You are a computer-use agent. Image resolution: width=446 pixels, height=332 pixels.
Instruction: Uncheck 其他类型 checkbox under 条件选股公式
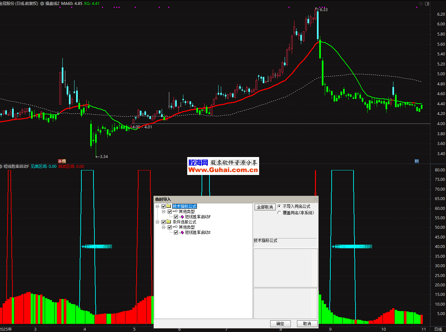[170, 227]
